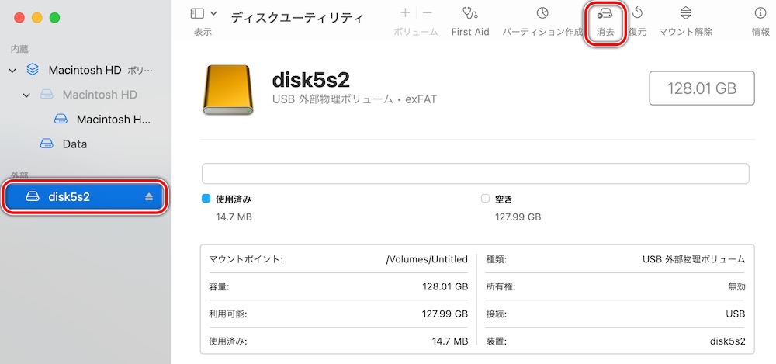Remove a volume with the minus icon

(x=428, y=13)
